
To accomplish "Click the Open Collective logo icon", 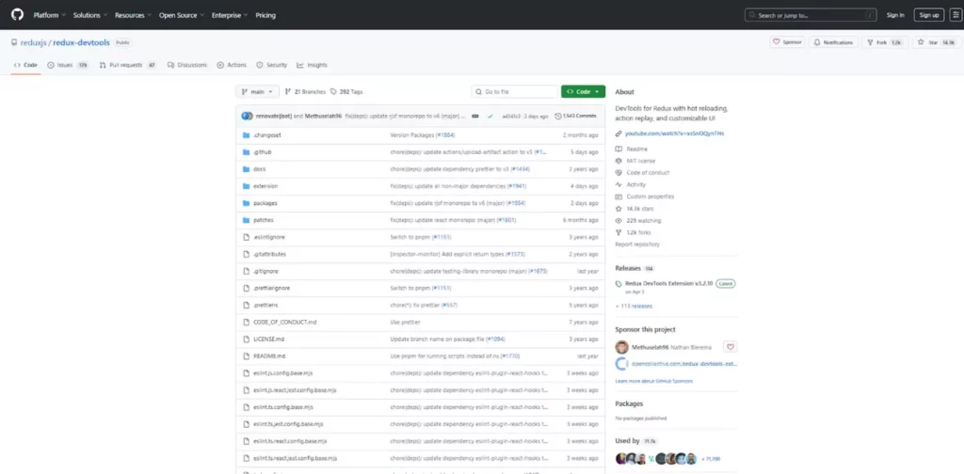I will pyautogui.click(x=622, y=364).
